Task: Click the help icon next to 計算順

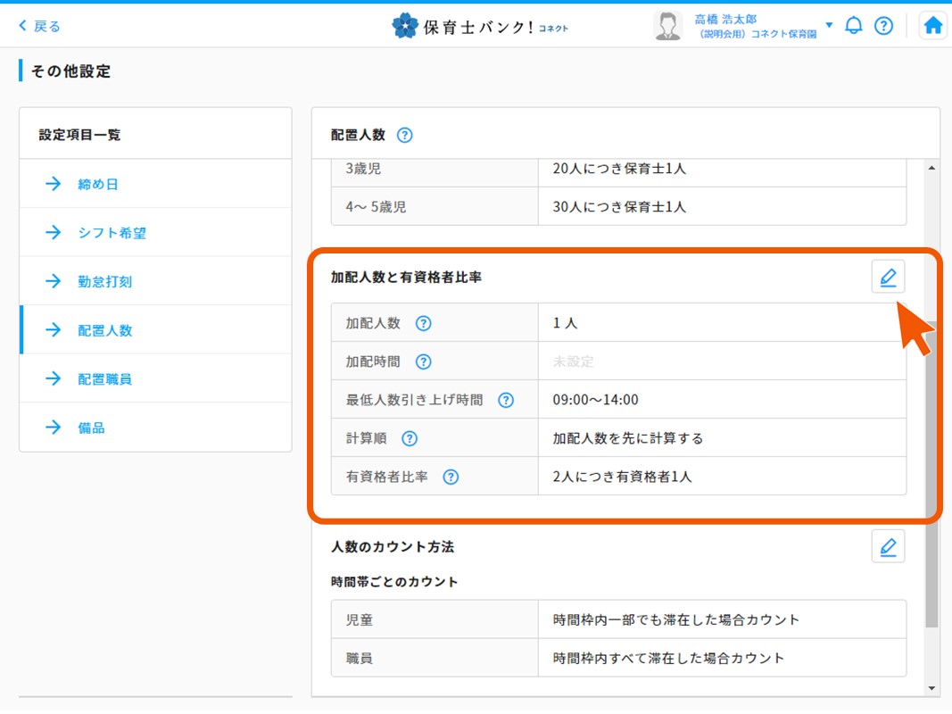Action: [x=409, y=438]
